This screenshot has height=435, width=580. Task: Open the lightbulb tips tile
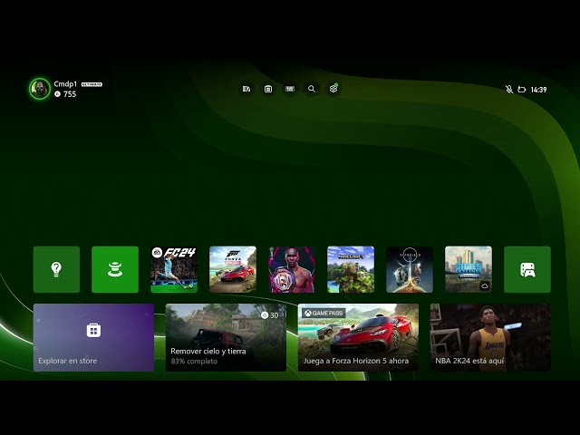click(x=56, y=269)
